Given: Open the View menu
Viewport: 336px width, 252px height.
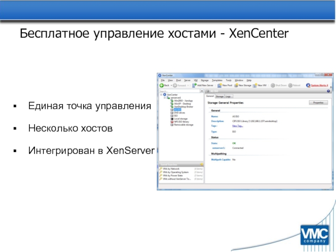Looking at the screenshot, I should pos(170,80).
